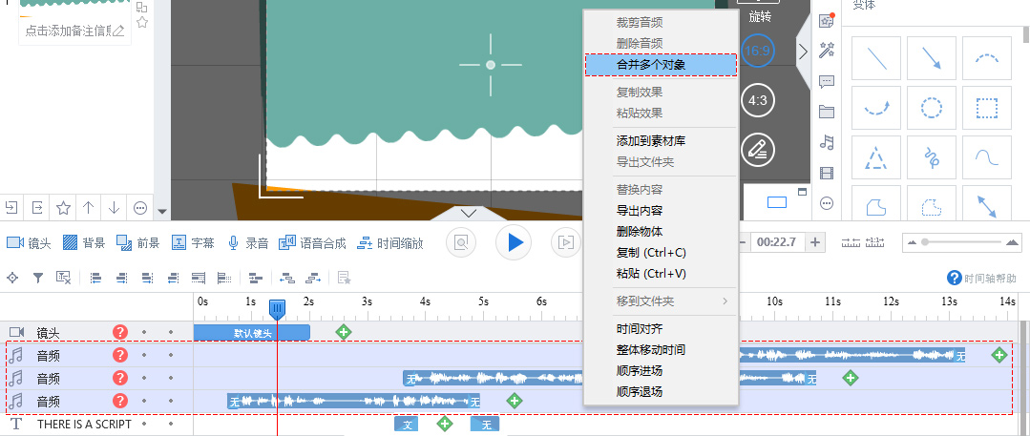Expand the right panel with chevron arrow
The width and height of the screenshot is (1030, 436).
click(803, 52)
